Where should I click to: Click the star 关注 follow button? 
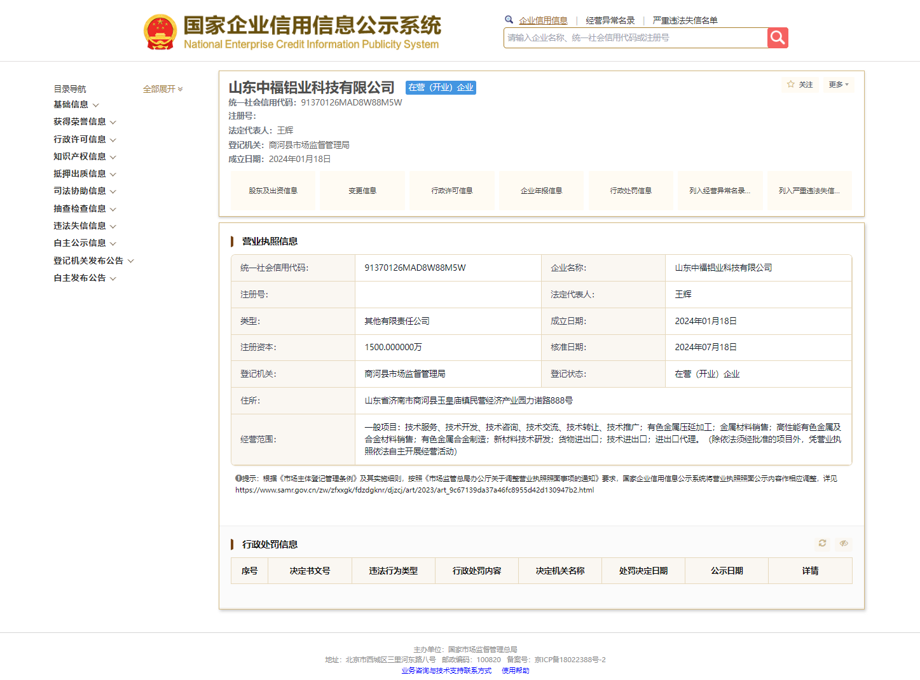click(800, 85)
